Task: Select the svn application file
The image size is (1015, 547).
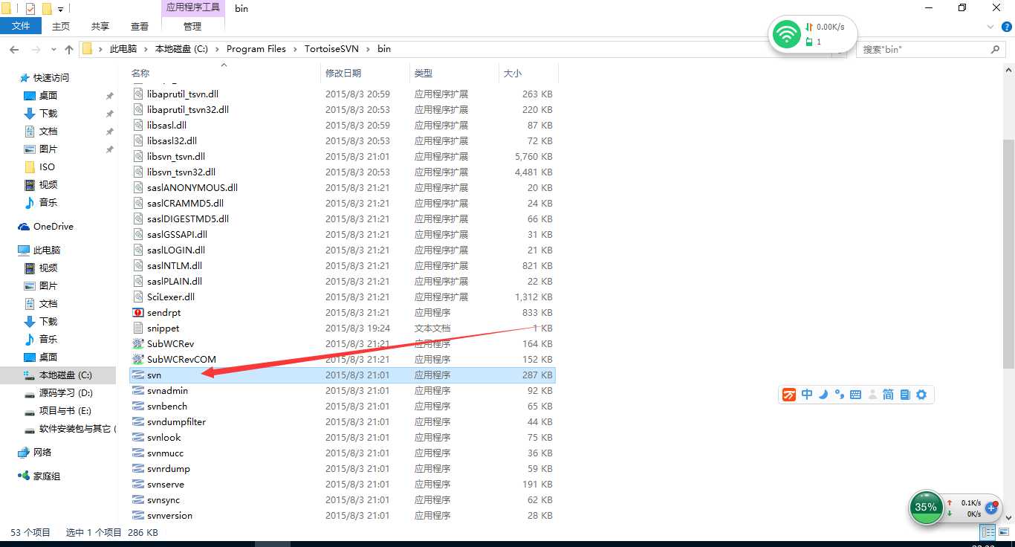Action: pyautogui.click(x=343, y=375)
